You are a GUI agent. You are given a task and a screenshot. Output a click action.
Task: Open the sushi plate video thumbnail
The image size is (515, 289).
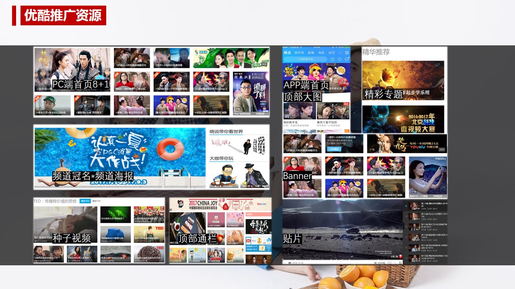point(187,228)
